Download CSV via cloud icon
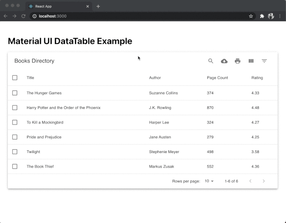 click(x=224, y=61)
